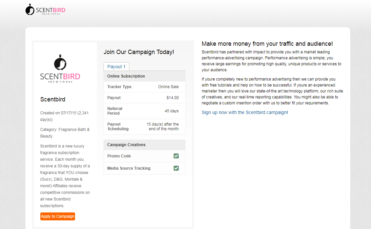Screen dimensions: 371x229
Task: Click the Apply to Campaign button
Action: (58, 216)
